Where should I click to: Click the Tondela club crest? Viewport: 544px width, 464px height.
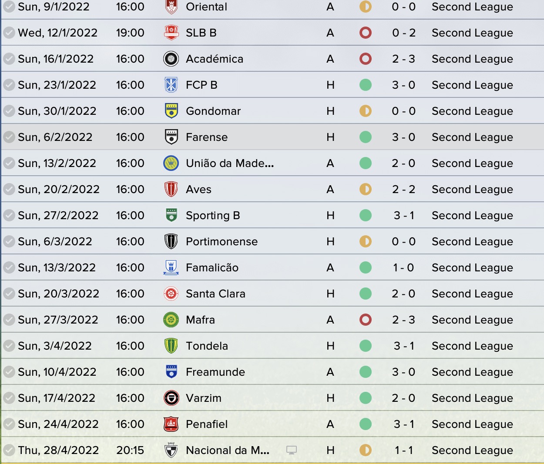pos(171,346)
